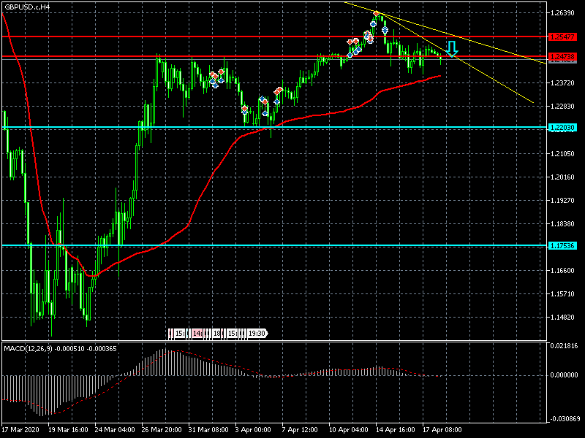The image size is (585, 438).
Task: Click the 0.000000 MACD zero level label
Action: [563, 375]
